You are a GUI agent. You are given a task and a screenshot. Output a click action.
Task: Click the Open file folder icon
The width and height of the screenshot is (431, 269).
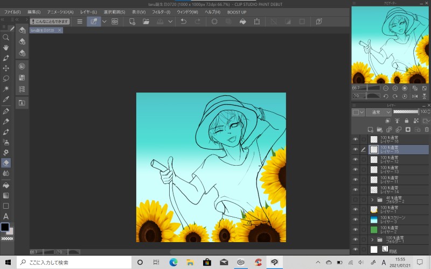pos(146,22)
